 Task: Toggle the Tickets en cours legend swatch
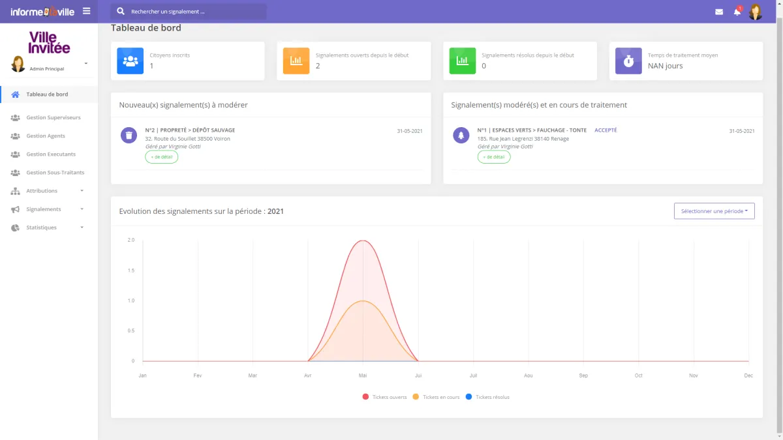click(x=416, y=397)
